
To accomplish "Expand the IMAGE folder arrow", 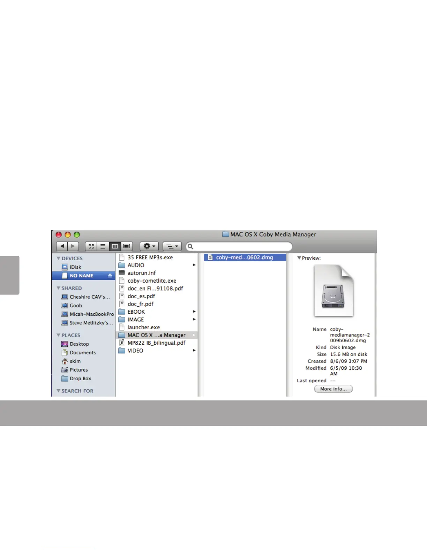I will point(194,320).
